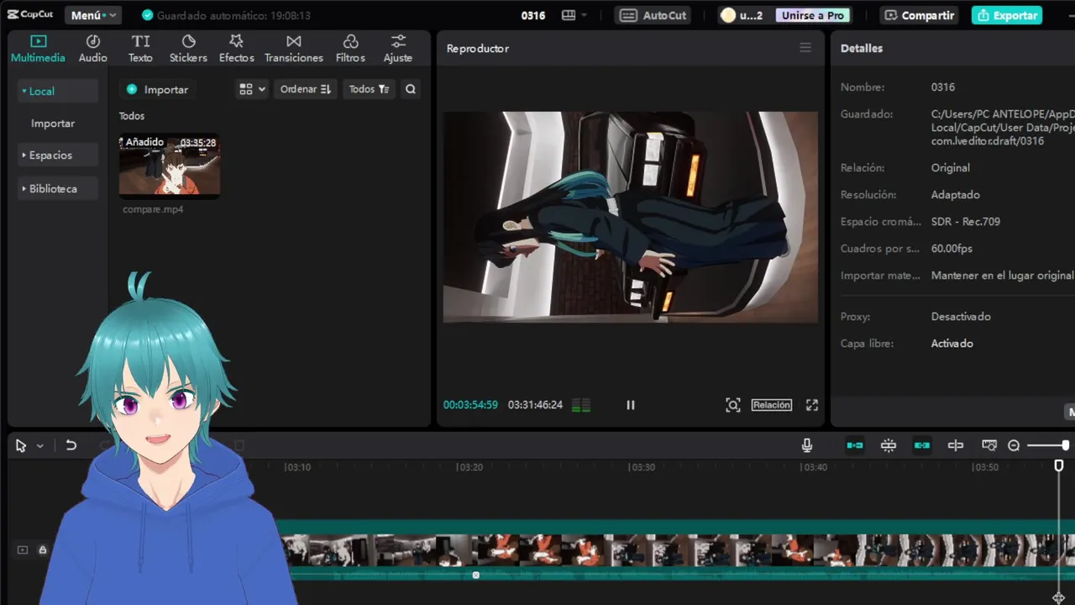The height and width of the screenshot is (605, 1075).
Task: Open the Reproductor hamburger menu
Action: click(x=805, y=48)
